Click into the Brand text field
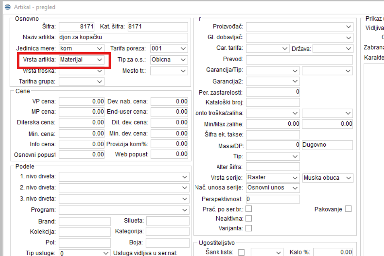The image size is (384, 256). (82, 221)
